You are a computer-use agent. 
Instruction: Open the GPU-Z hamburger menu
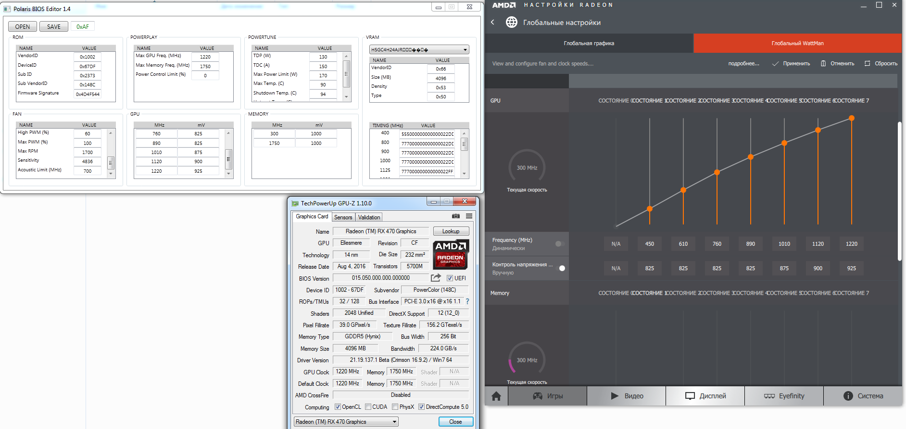(469, 216)
